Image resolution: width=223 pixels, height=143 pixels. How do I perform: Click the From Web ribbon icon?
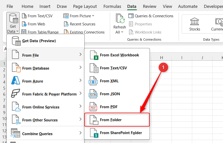click(x=24, y=24)
